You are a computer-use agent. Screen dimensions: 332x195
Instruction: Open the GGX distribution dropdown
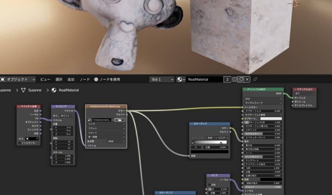pos(263,99)
